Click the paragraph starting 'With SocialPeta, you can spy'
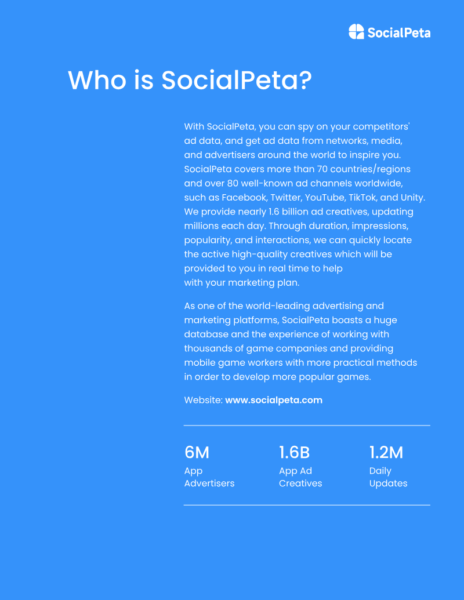 pos(304,205)
